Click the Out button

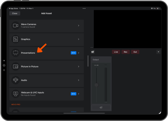click(135, 52)
